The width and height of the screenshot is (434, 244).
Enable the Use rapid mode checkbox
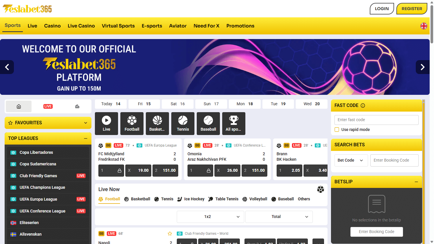click(x=337, y=130)
